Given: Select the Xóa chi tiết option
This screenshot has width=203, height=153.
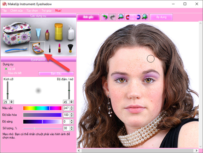Looking at the screenshot, I should coord(13,73).
